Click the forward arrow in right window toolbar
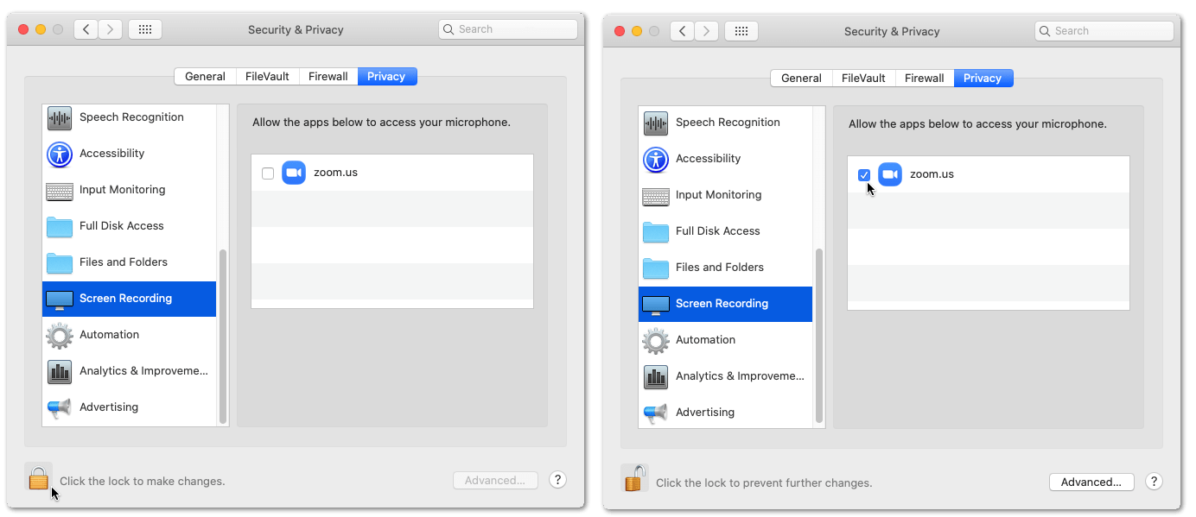The width and height of the screenshot is (1196, 517). (706, 31)
